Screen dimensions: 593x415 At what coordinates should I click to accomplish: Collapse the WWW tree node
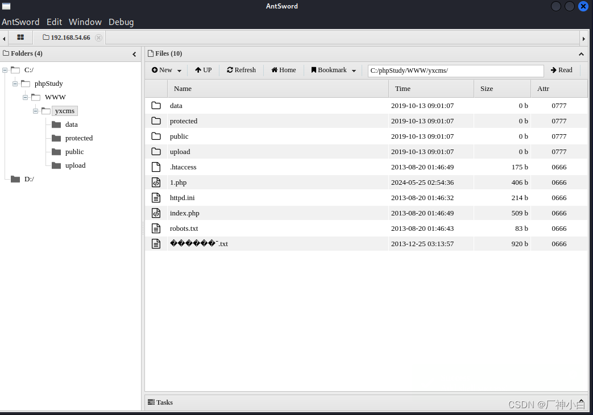pos(26,97)
